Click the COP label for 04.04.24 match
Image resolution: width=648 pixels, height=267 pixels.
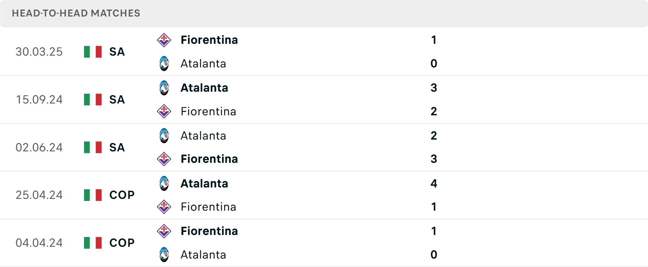click(x=122, y=243)
